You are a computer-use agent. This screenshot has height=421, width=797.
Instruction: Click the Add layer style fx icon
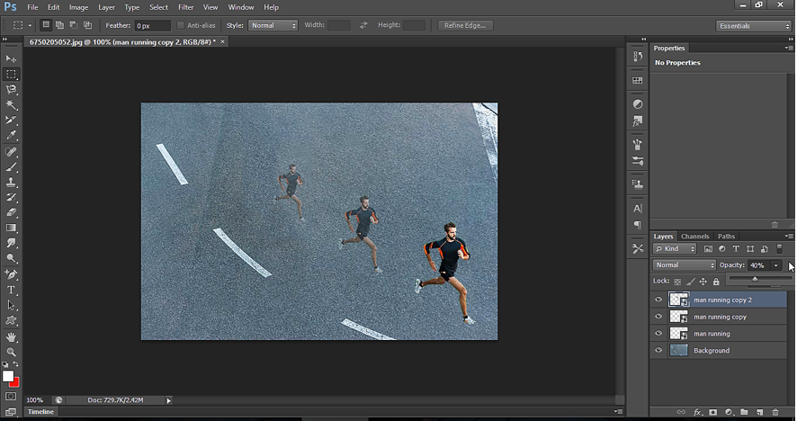(x=697, y=412)
